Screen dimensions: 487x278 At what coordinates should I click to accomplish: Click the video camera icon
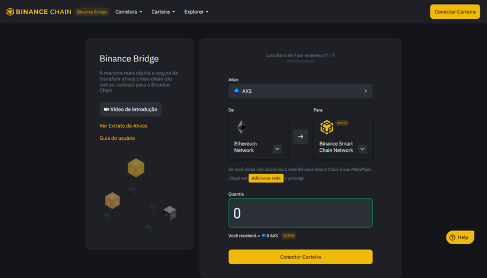tap(107, 109)
